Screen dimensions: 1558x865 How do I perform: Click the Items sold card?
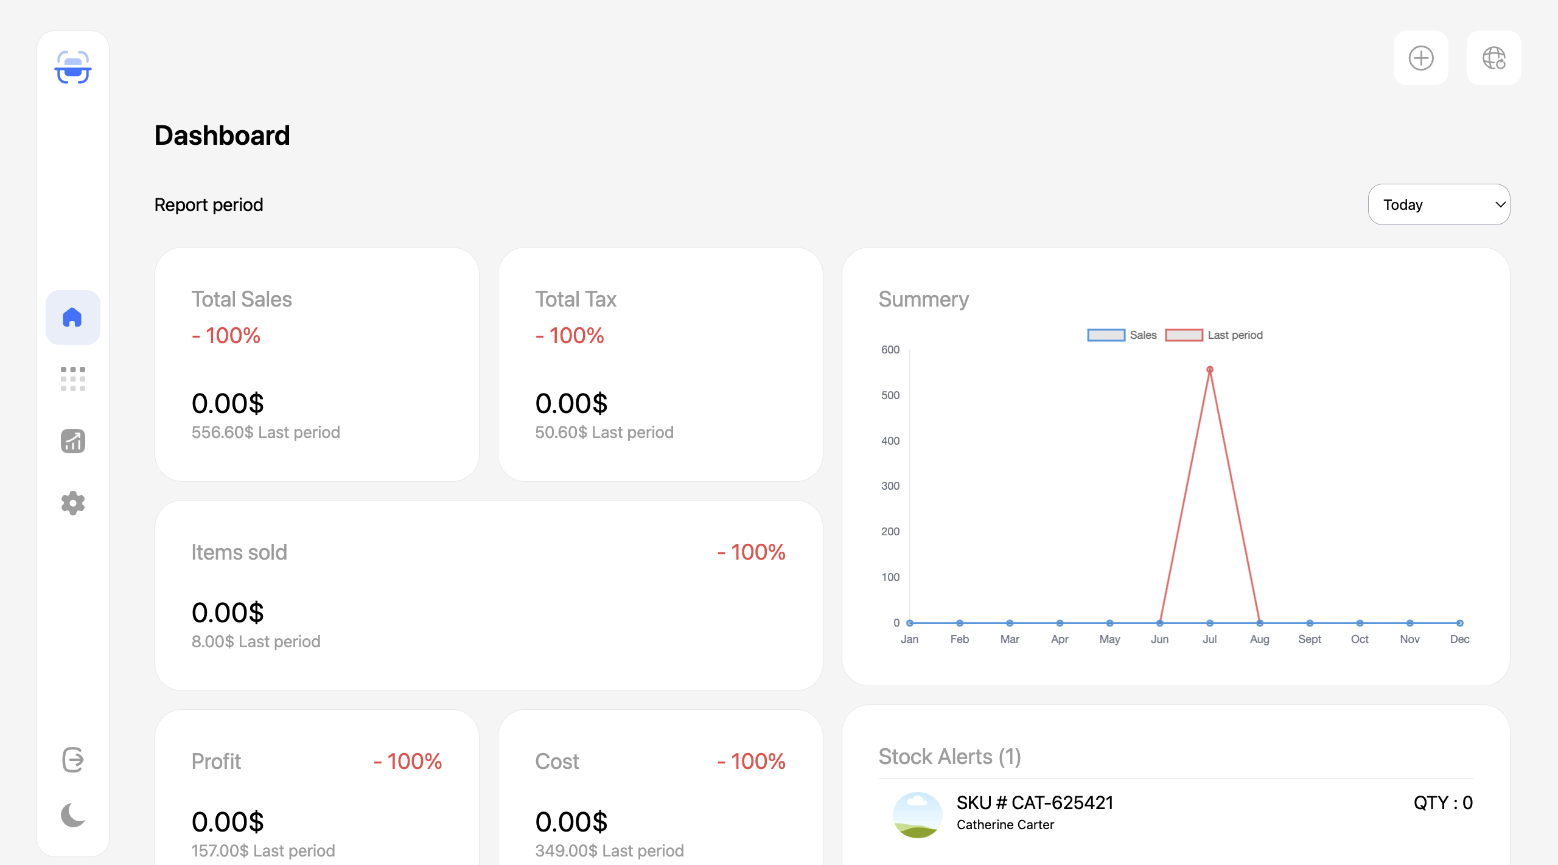pyautogui.click(x=489, y=596)
